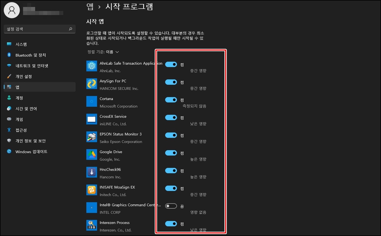The height and width of the screenshot is (236, 381).
Task: Click the user account avatar icon
Action: pyautogui.click(x=12, y=10)
